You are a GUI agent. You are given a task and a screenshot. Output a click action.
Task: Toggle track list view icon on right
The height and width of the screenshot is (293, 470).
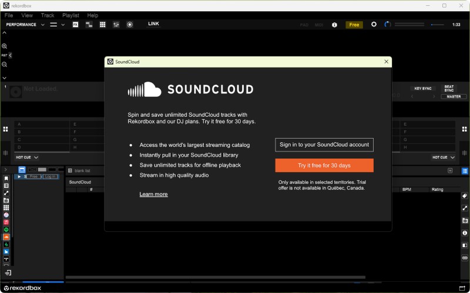coord(465,171)
